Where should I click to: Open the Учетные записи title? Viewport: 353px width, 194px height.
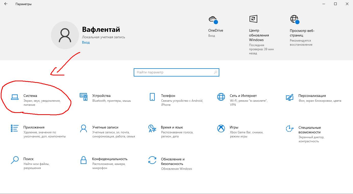(x=105, y=127)
